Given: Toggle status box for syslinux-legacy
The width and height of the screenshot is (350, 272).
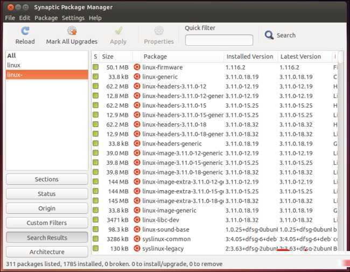Looking at the screenshot, I should [95, 248].
